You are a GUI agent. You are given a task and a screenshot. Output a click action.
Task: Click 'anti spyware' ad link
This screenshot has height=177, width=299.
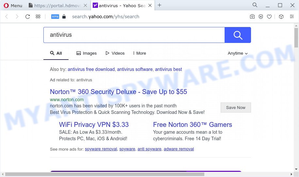tap(149, 149)
